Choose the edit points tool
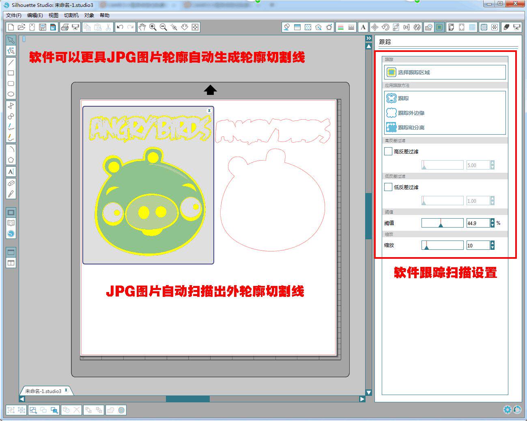This screenshot has width=527, height=421. click(11, 51)
